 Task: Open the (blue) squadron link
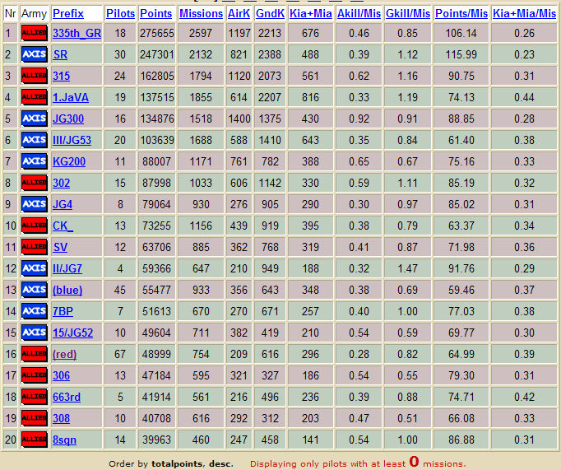click(67, 290)
